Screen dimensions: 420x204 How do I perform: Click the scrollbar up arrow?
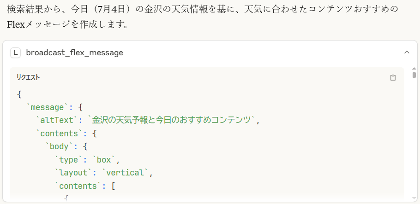pos(414,69)
